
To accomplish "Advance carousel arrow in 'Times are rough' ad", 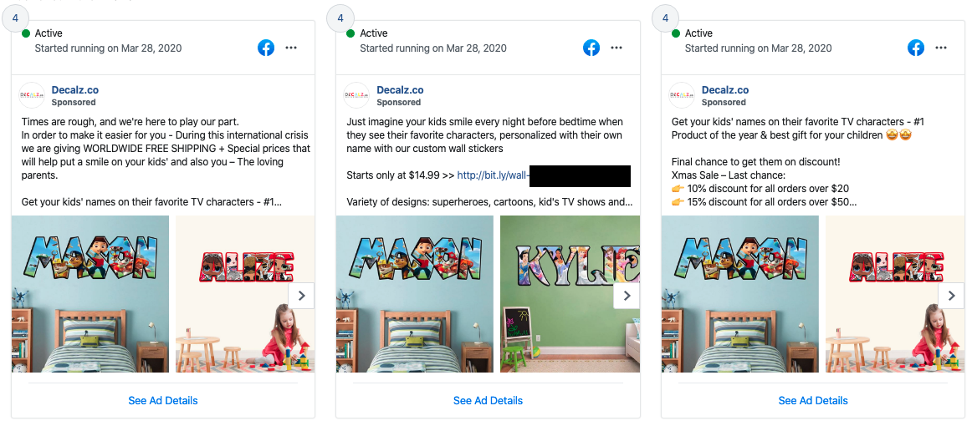I will coord(301,296).
